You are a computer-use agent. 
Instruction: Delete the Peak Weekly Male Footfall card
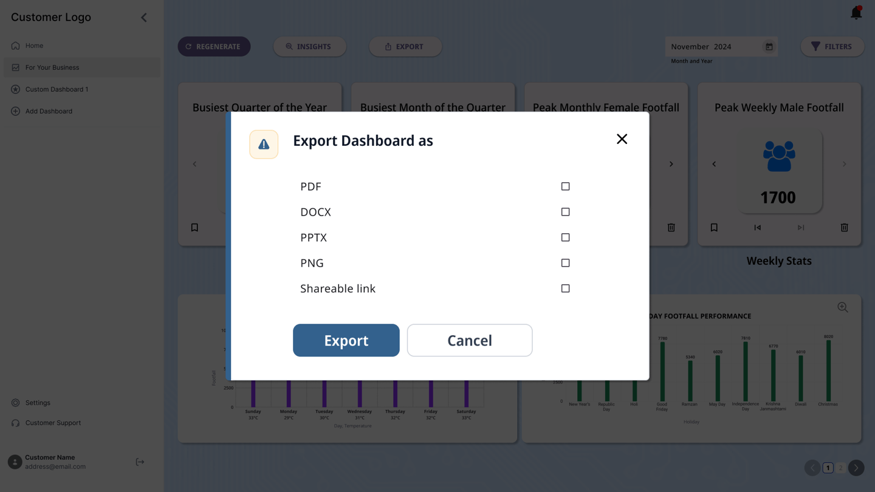844,228
